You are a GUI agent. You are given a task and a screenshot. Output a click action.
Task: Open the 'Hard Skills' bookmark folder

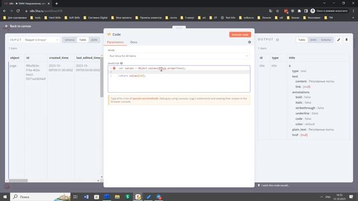(53, 17)
